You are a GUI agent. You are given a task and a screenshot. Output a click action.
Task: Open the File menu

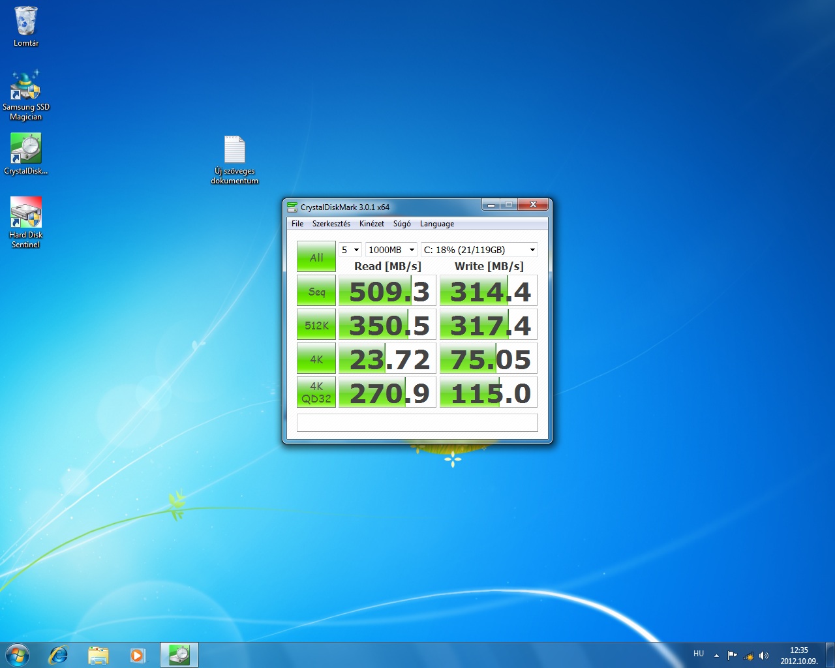297,224
